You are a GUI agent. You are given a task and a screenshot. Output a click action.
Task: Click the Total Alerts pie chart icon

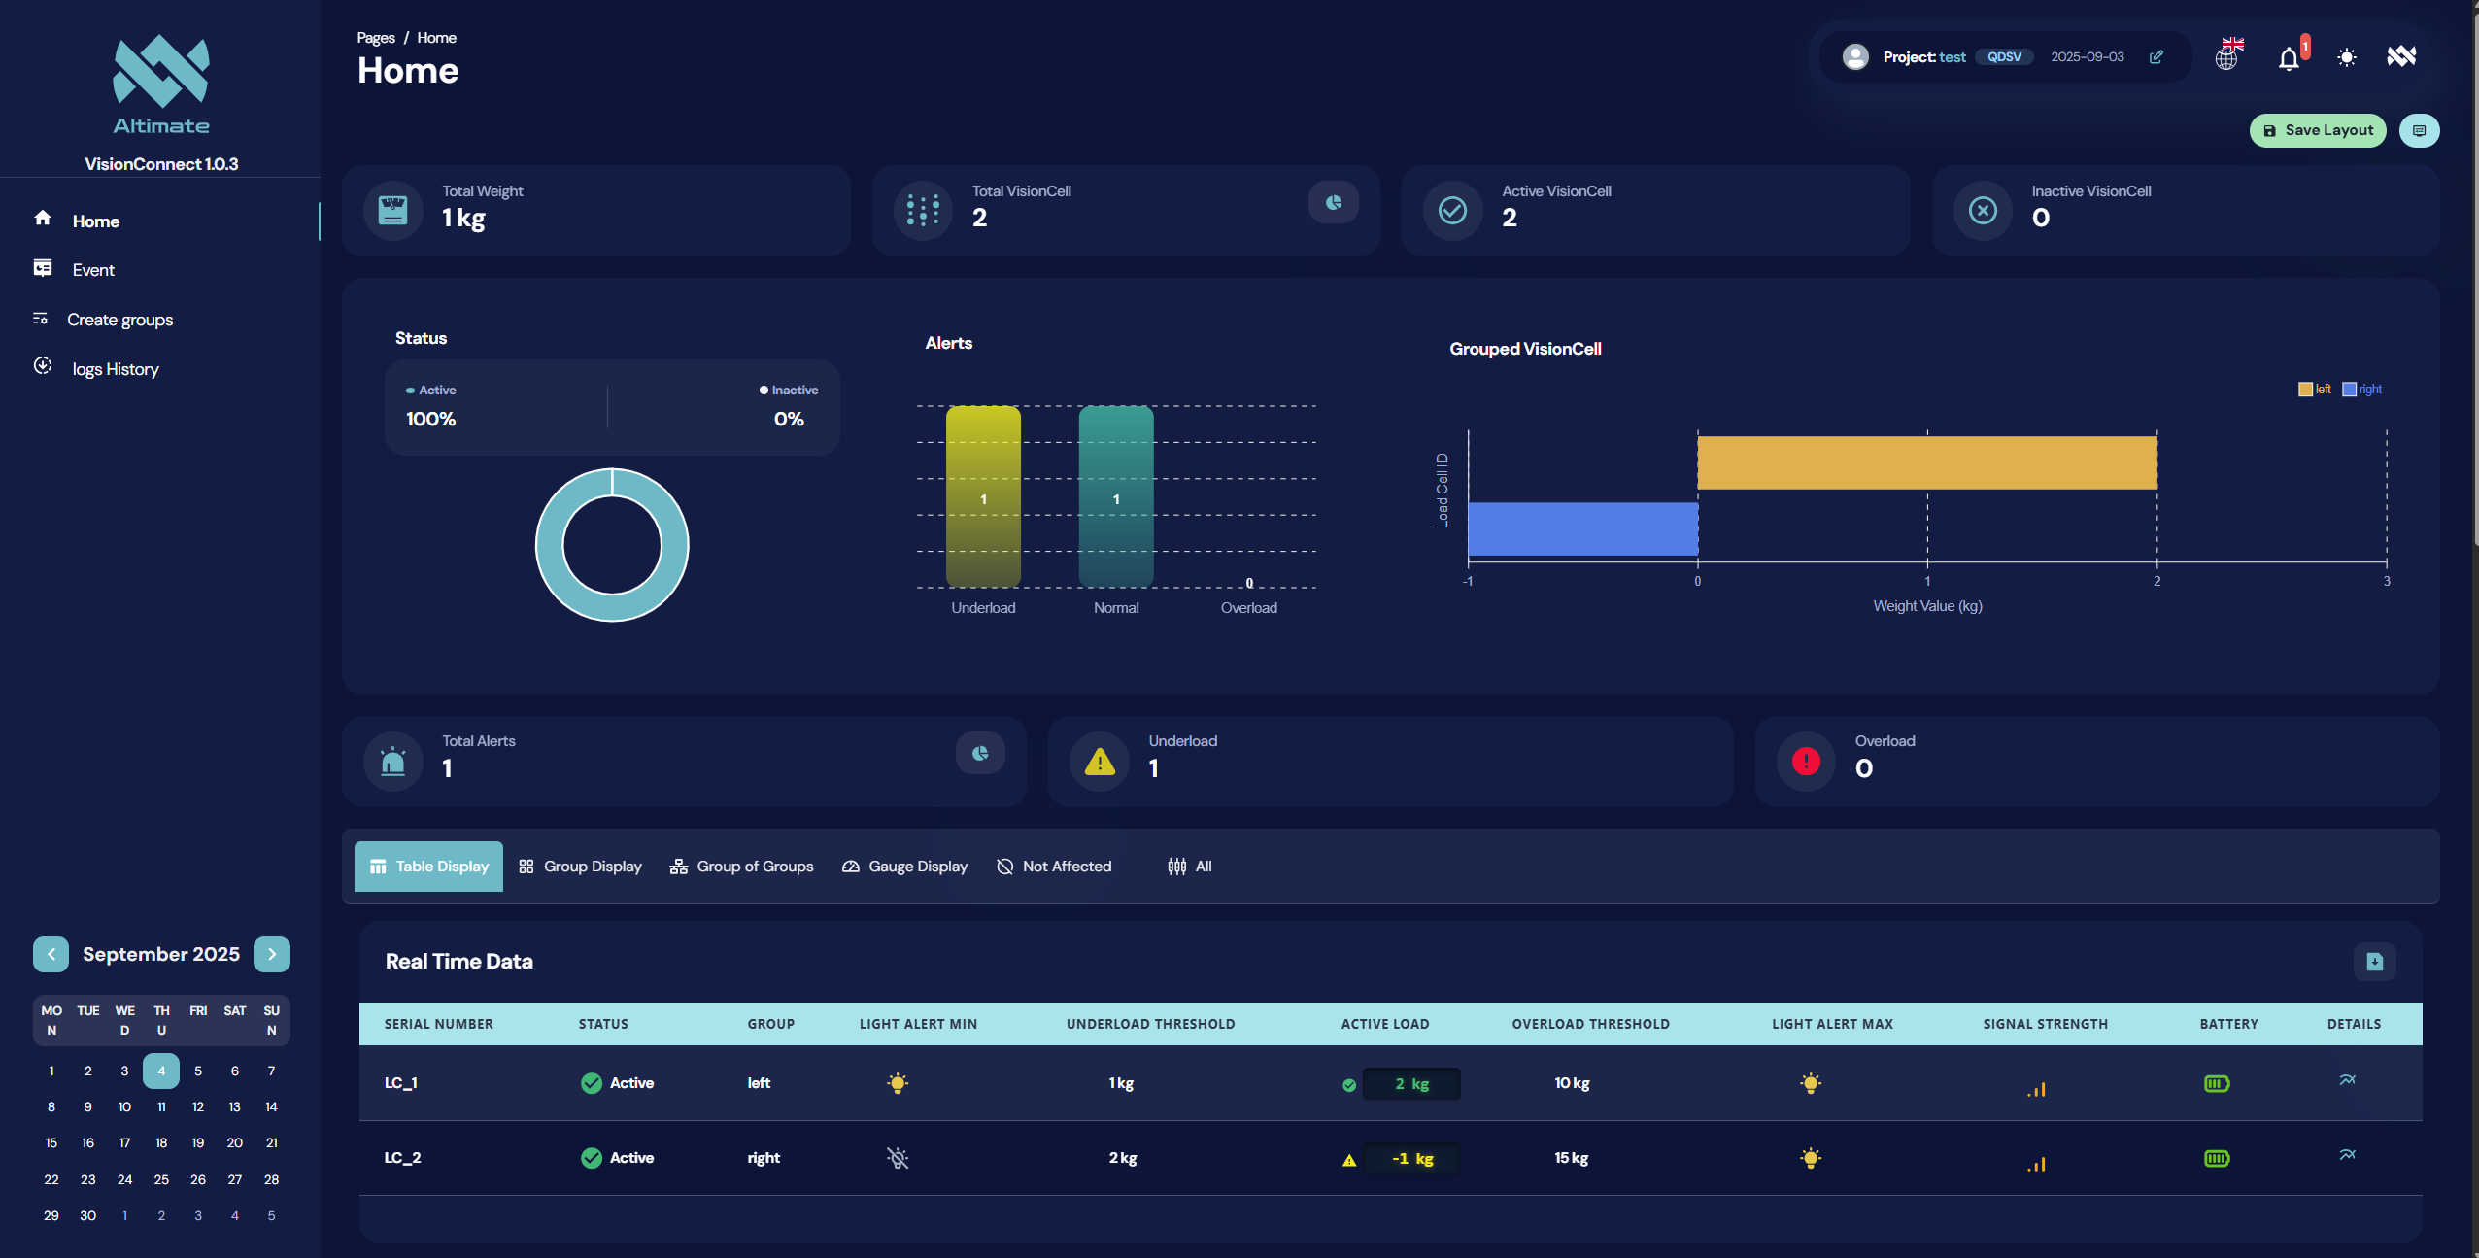click(980, 753)
